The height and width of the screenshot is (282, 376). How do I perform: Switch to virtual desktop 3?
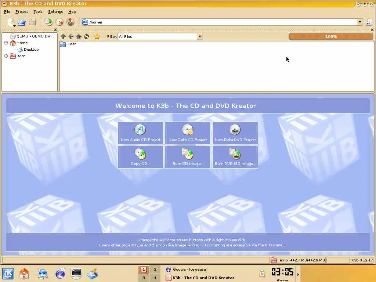pos(144,278)
